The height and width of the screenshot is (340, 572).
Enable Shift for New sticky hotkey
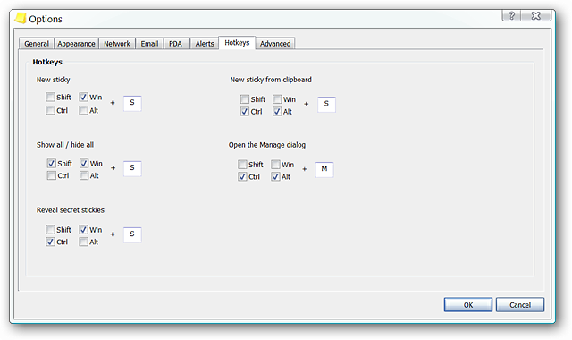50,97
